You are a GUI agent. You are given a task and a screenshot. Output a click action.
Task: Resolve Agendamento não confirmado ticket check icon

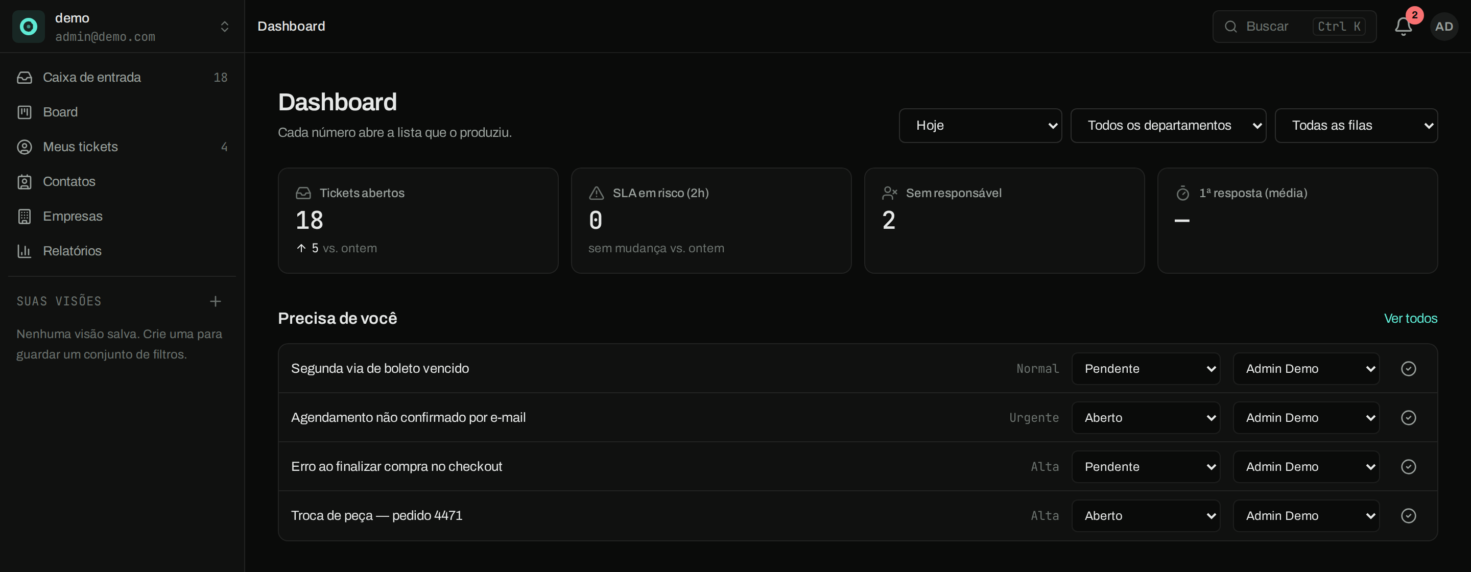[x=1408, y=417]
